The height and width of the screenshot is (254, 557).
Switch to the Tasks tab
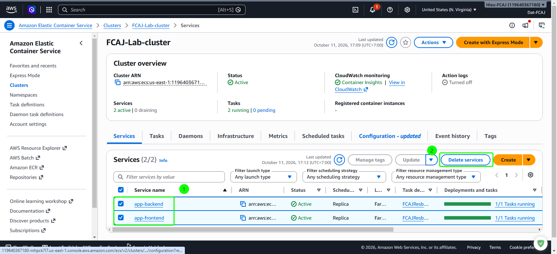(157, 136)
